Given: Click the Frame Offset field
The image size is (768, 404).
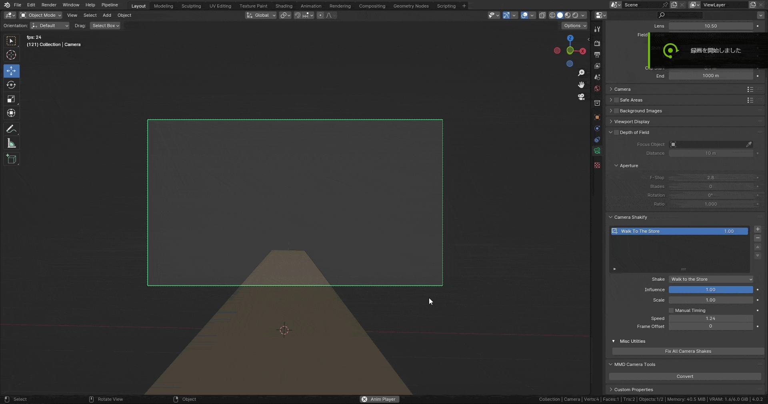Looking at the screenshot, I should [710, 326].
